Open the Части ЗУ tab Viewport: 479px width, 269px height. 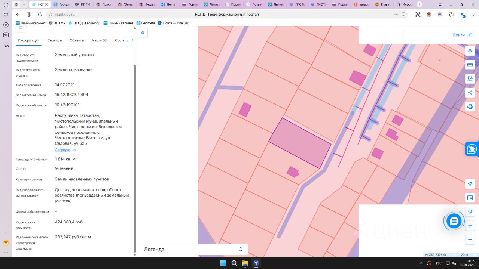(x=100, y=40)
